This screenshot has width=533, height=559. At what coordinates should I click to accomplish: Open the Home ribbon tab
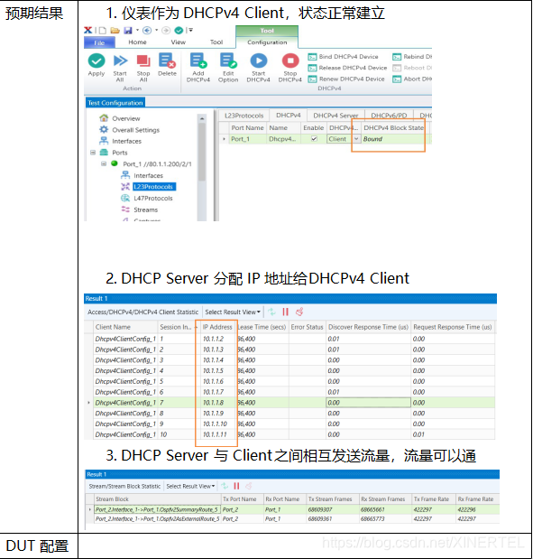(137, 42)
